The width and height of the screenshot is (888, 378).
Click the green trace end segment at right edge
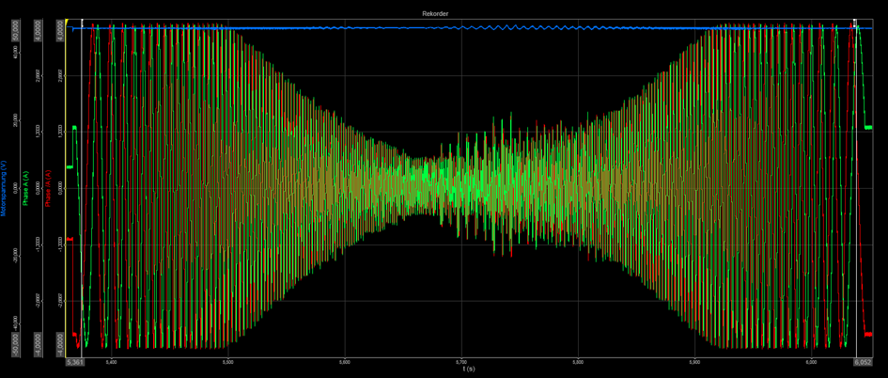coord(868,128)
